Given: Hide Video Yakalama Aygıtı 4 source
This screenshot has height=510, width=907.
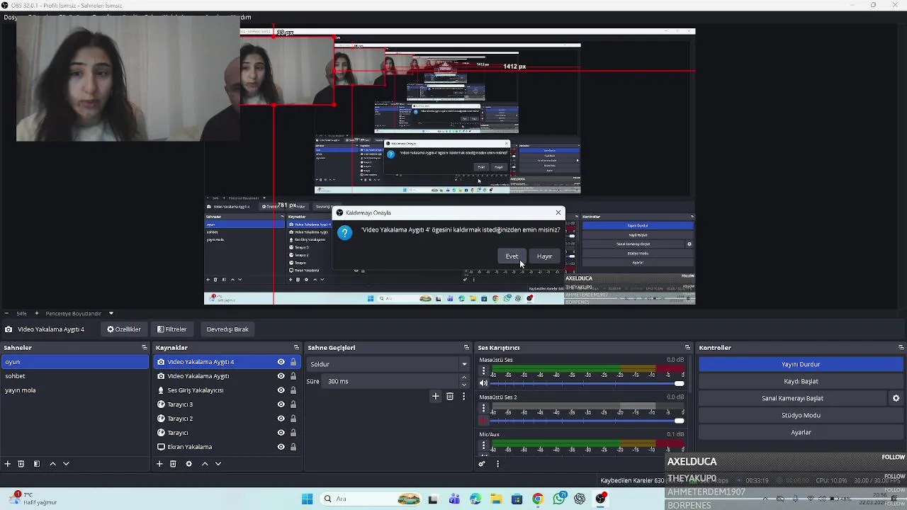Looking at the screenshot, I should coord(281,362).
